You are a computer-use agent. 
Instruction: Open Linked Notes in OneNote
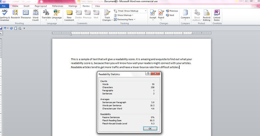(217, 15)
